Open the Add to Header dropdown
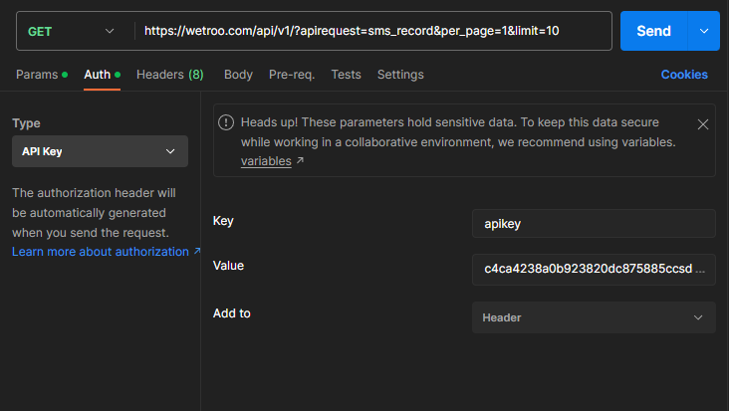This screenshot has height=411, width=729. point(593,317)
